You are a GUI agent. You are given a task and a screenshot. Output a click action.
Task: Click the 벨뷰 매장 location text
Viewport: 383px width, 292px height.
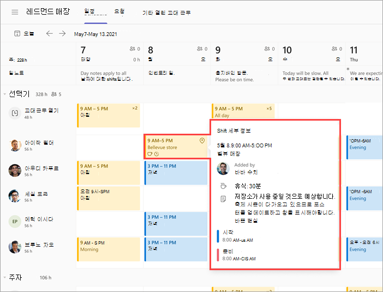tap(229, 153)
